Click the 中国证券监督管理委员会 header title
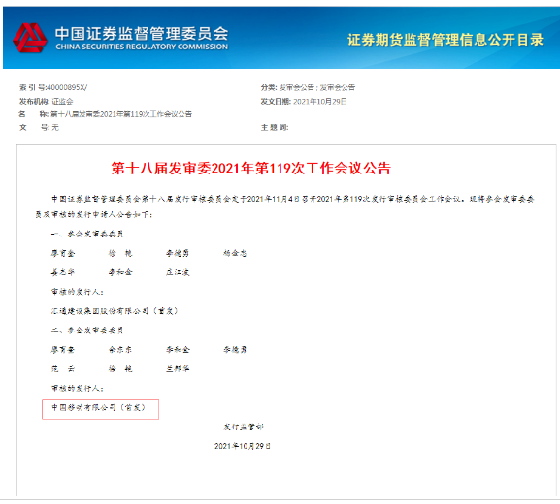 click(x=142, y=34)
